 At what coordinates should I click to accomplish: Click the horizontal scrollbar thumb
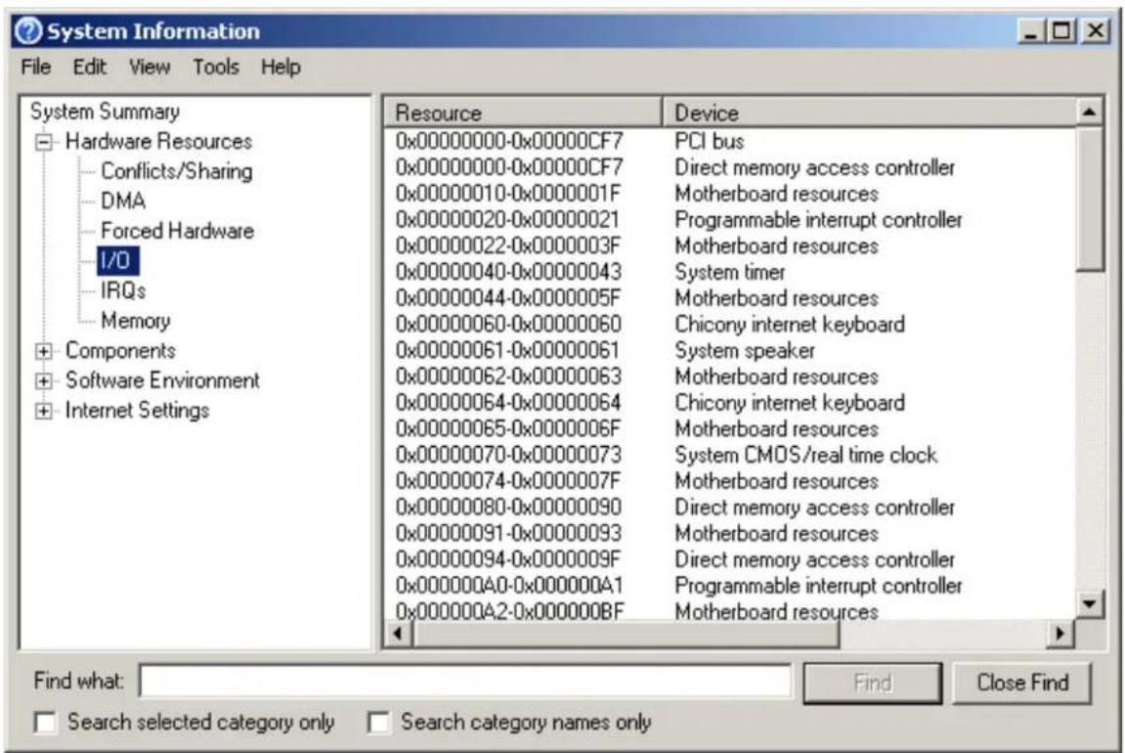[626, 634]
